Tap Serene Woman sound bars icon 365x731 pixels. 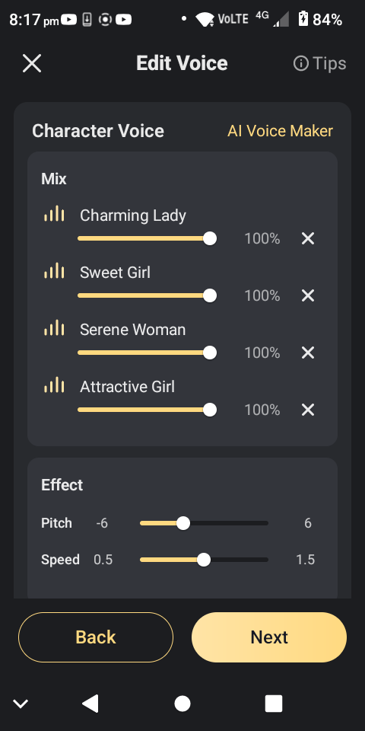[x=55, y=327]
